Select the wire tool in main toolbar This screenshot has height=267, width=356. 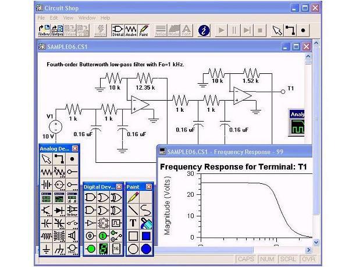point(290,30)
